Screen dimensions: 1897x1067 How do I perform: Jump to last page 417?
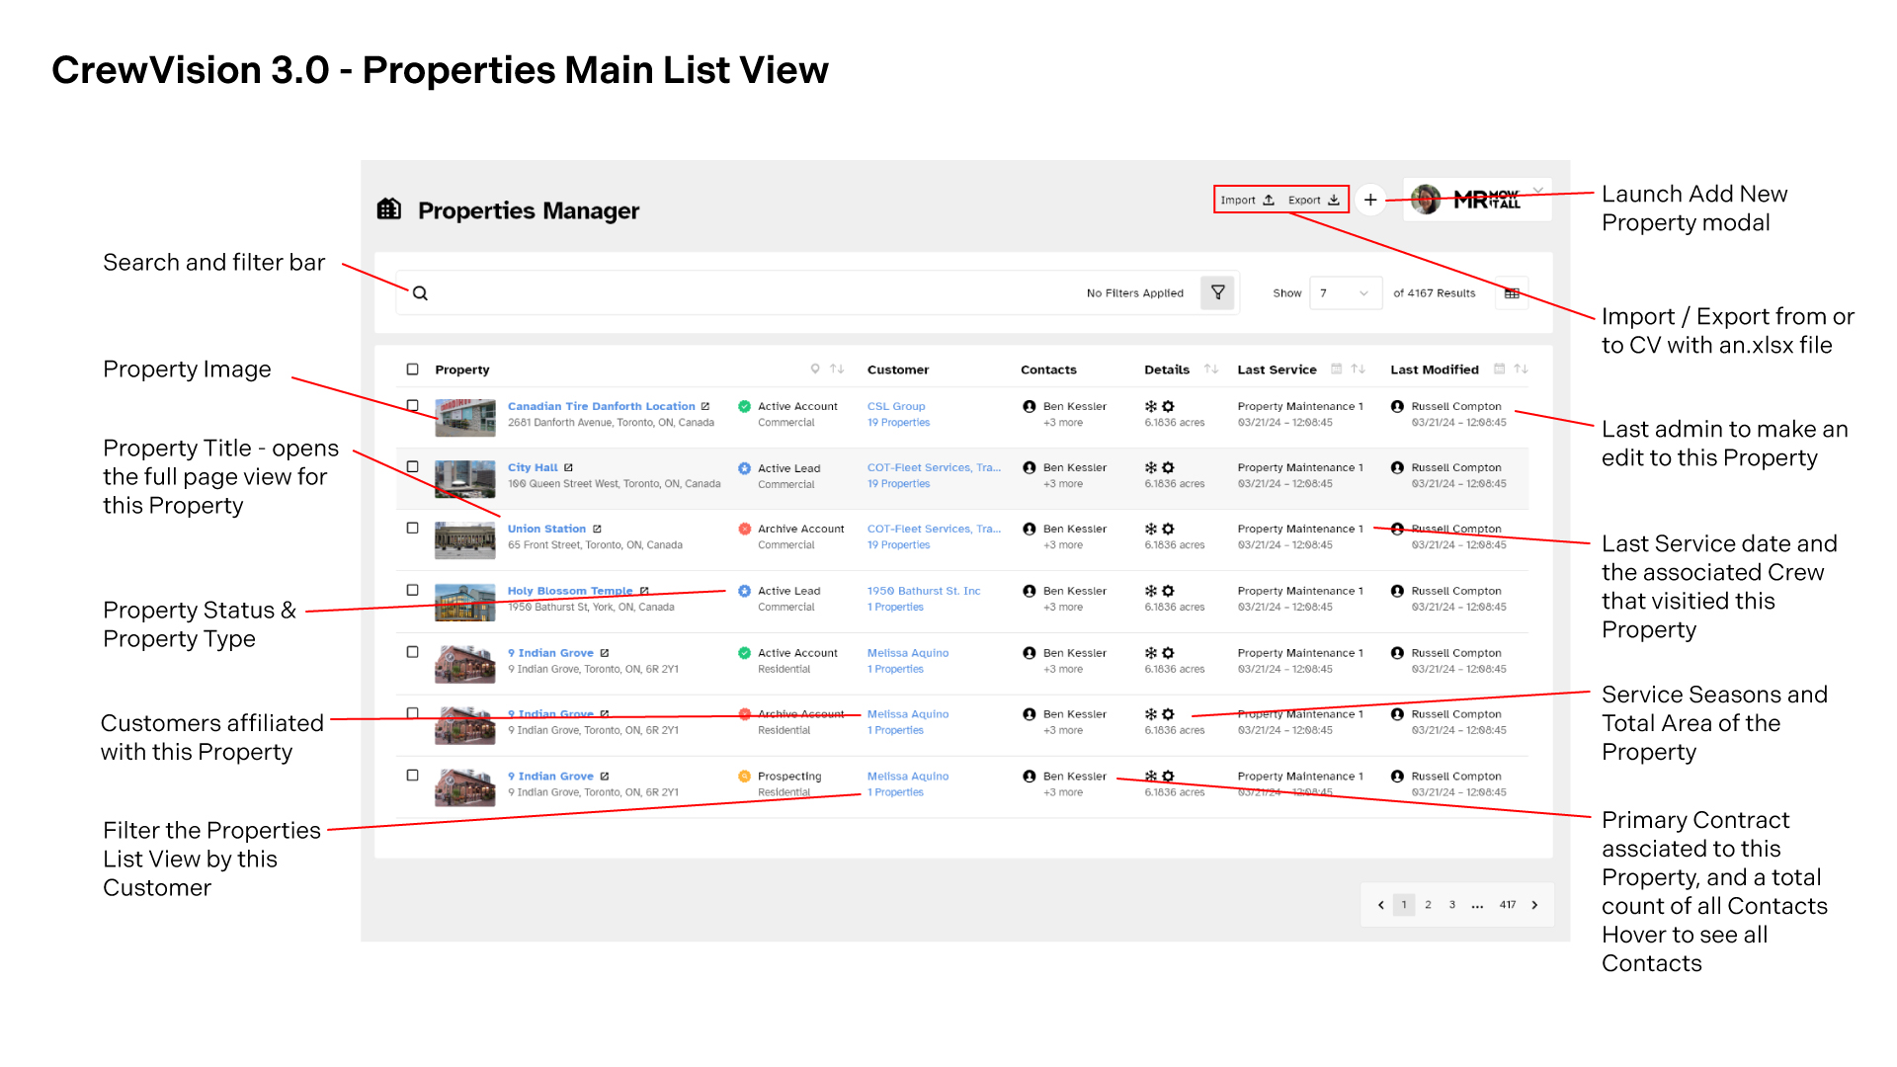coord(1508,905)
